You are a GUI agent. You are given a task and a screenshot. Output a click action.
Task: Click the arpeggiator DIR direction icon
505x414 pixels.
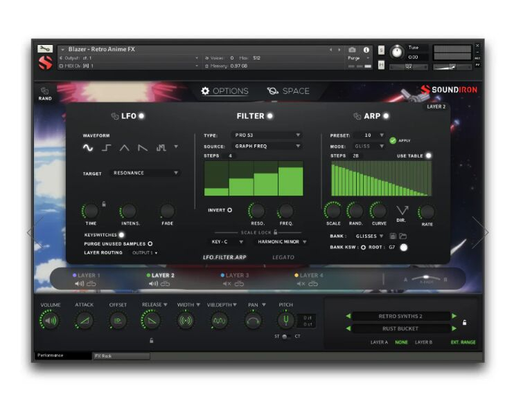(402, 210)
